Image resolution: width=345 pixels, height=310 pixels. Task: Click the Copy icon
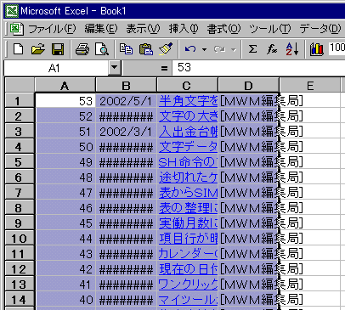point(126,49)
